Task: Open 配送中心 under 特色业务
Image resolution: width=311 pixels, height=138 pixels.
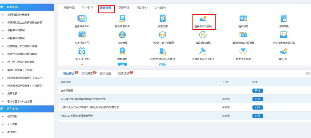Action: [12, 132]
